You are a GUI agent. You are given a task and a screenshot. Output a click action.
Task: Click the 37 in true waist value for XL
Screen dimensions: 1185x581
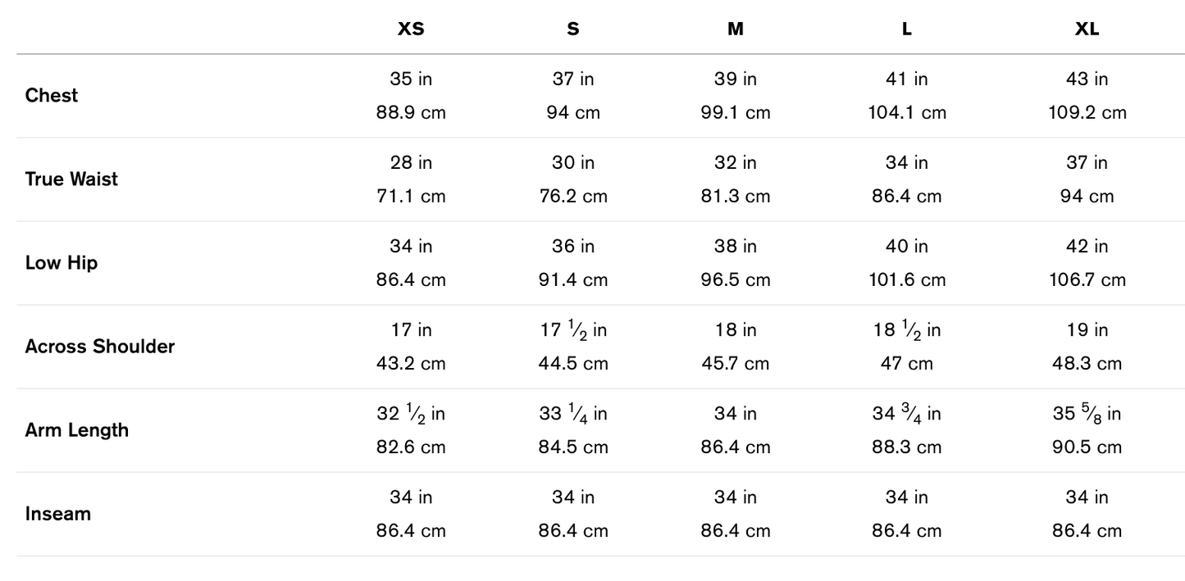[1087, 162]
